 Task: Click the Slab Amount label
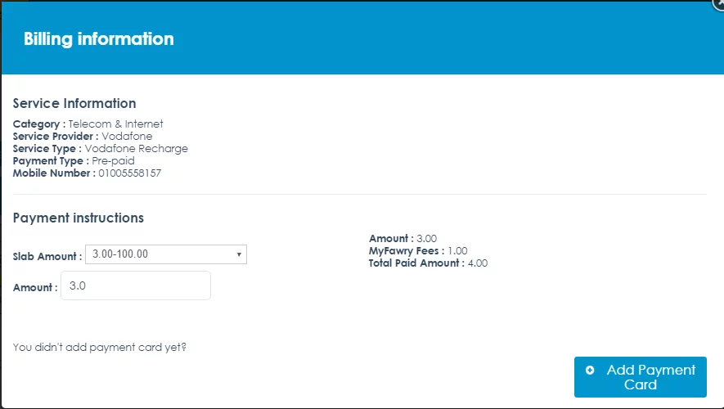coord(47,256)
